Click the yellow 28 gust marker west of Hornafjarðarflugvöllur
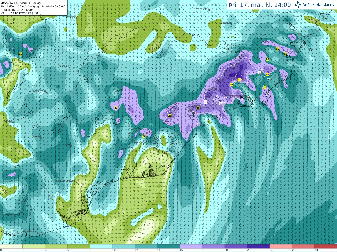337x252 pixels. click(x=198, y=108)
